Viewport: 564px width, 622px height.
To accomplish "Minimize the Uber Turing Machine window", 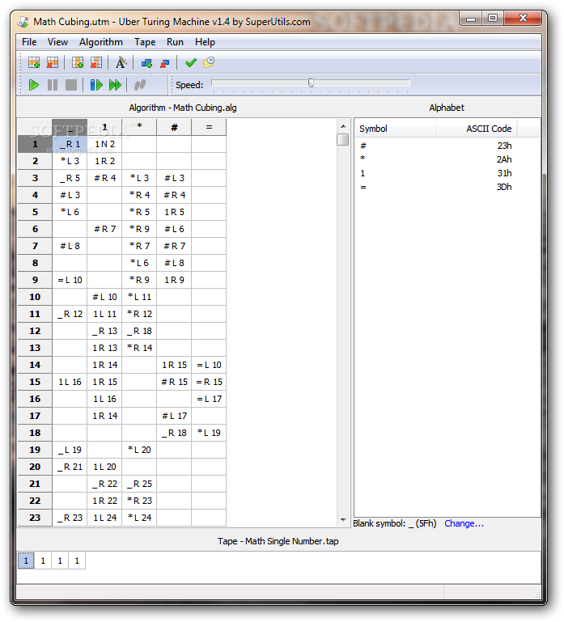I will pyautogui.click(x=471, y=19).
